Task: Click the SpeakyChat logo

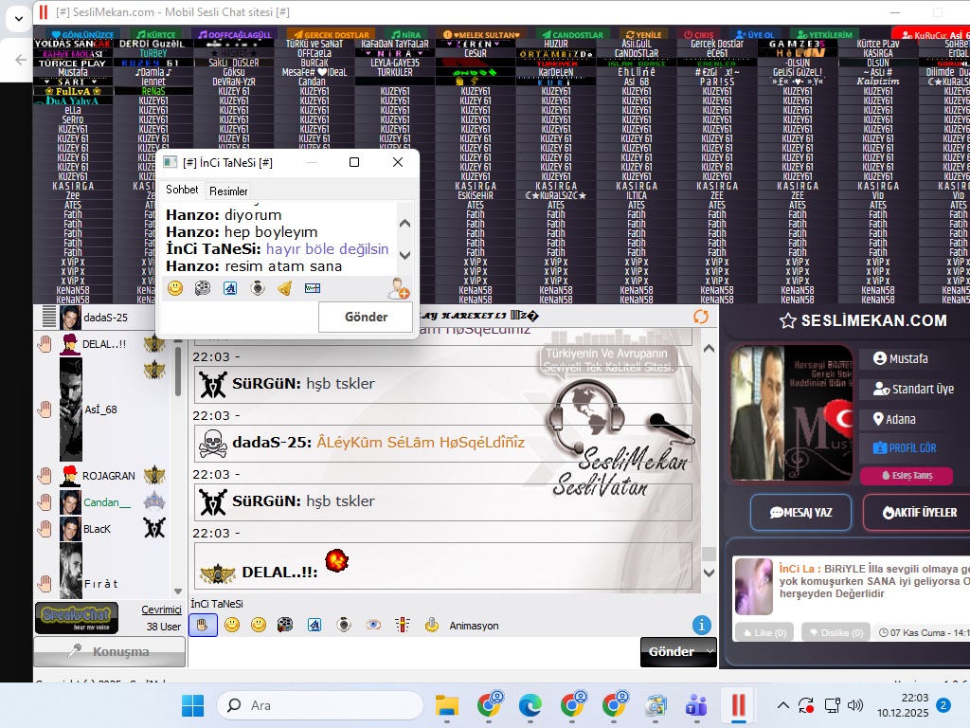Action: [x=77, y=617]
